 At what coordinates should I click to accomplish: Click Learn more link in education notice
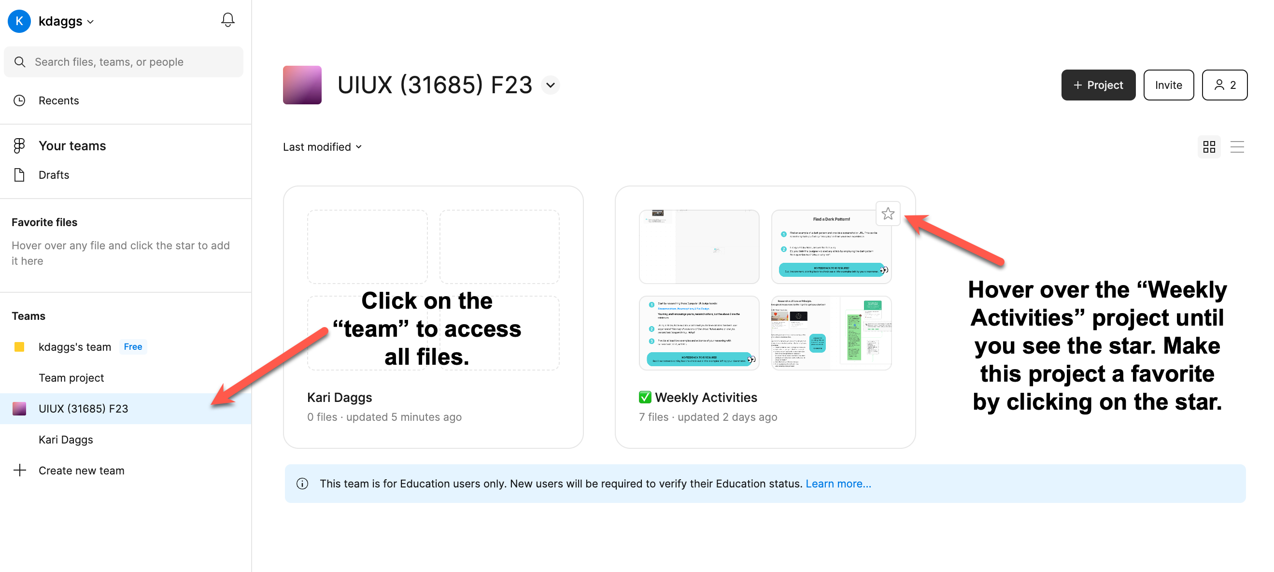click(838, 483)
